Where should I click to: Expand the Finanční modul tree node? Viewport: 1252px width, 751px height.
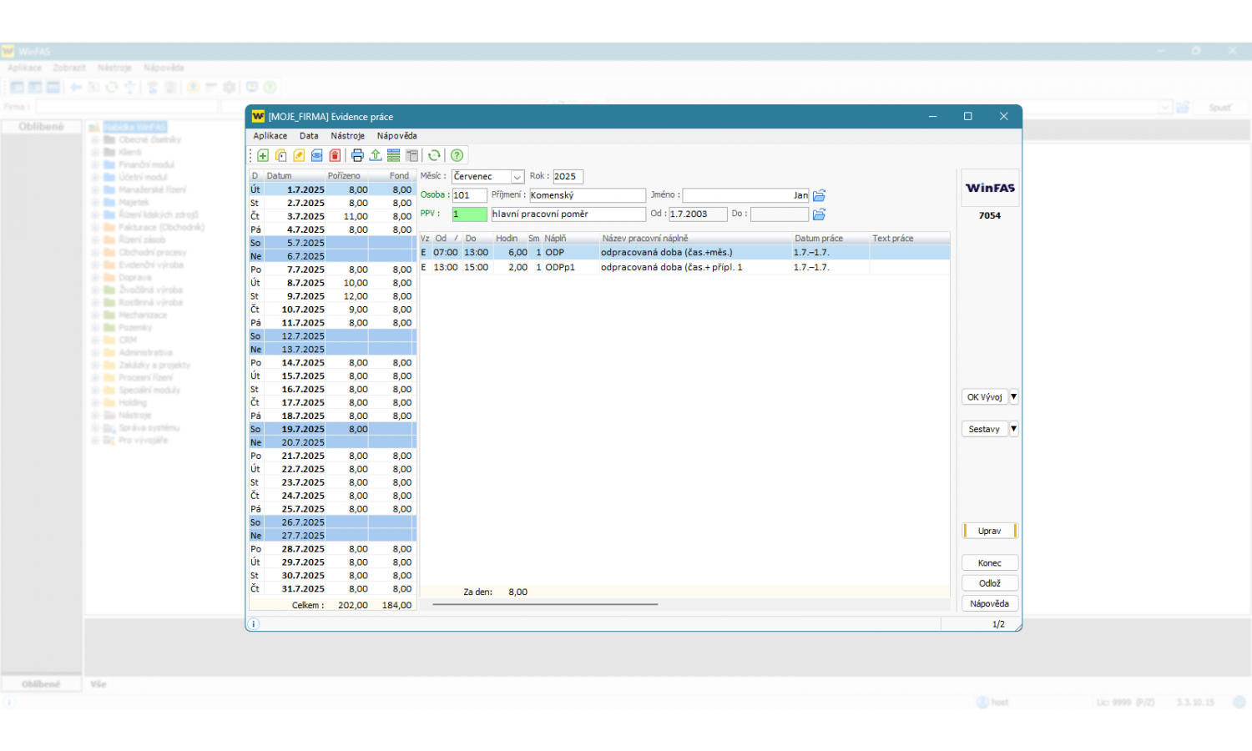click(x=95, y=165)
